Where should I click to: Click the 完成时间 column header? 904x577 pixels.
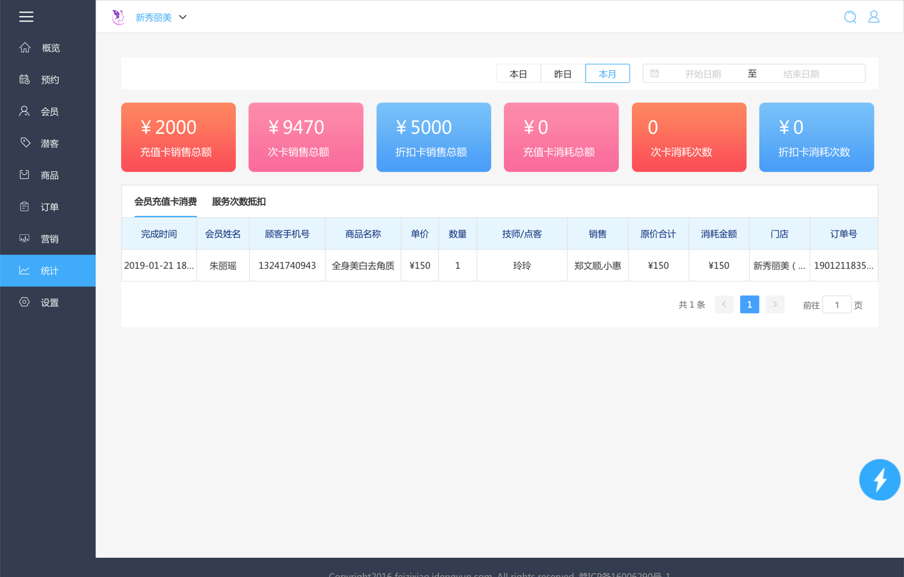coord(159,234)
